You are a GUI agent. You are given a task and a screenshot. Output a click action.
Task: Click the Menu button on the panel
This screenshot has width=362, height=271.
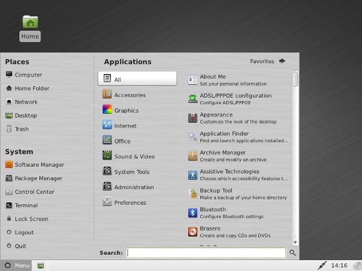tap(16, 266)
